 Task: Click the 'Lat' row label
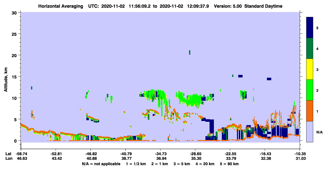[x=8, y=154]
